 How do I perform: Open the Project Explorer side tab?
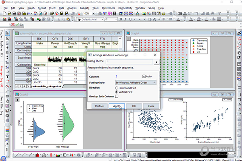coord(2,43)
